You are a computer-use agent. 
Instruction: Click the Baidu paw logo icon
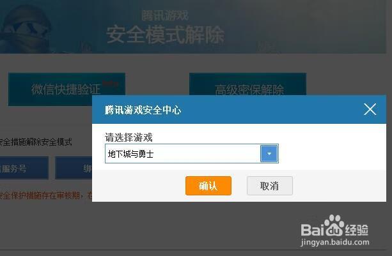coord(334,225)
